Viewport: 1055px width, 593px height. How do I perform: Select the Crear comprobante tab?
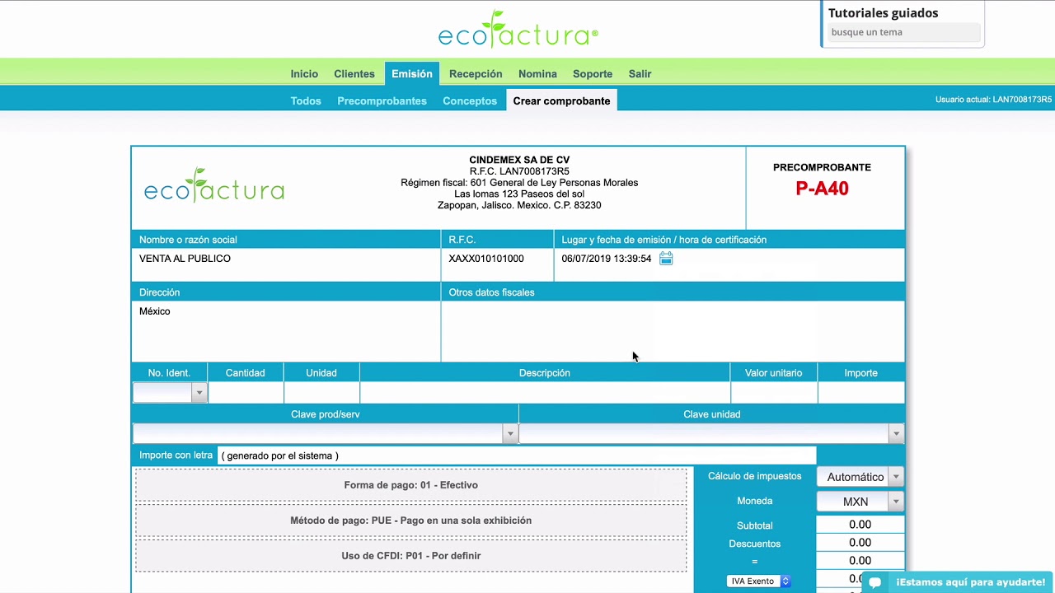(x=561, y=100)
